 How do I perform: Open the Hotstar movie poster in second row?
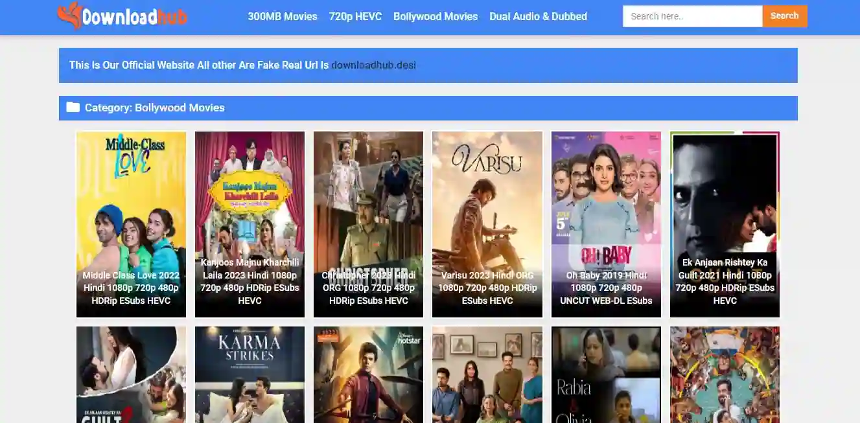coord(368,374)
